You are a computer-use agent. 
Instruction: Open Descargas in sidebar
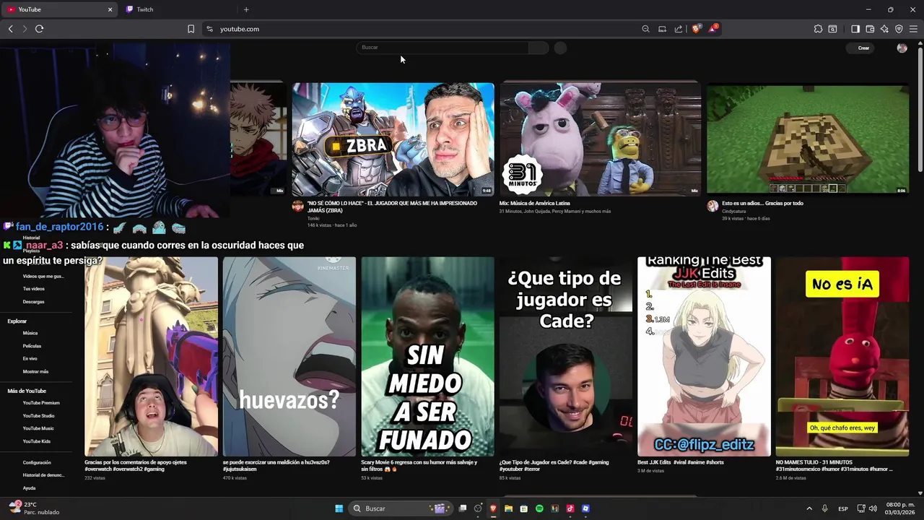(33, 302)
